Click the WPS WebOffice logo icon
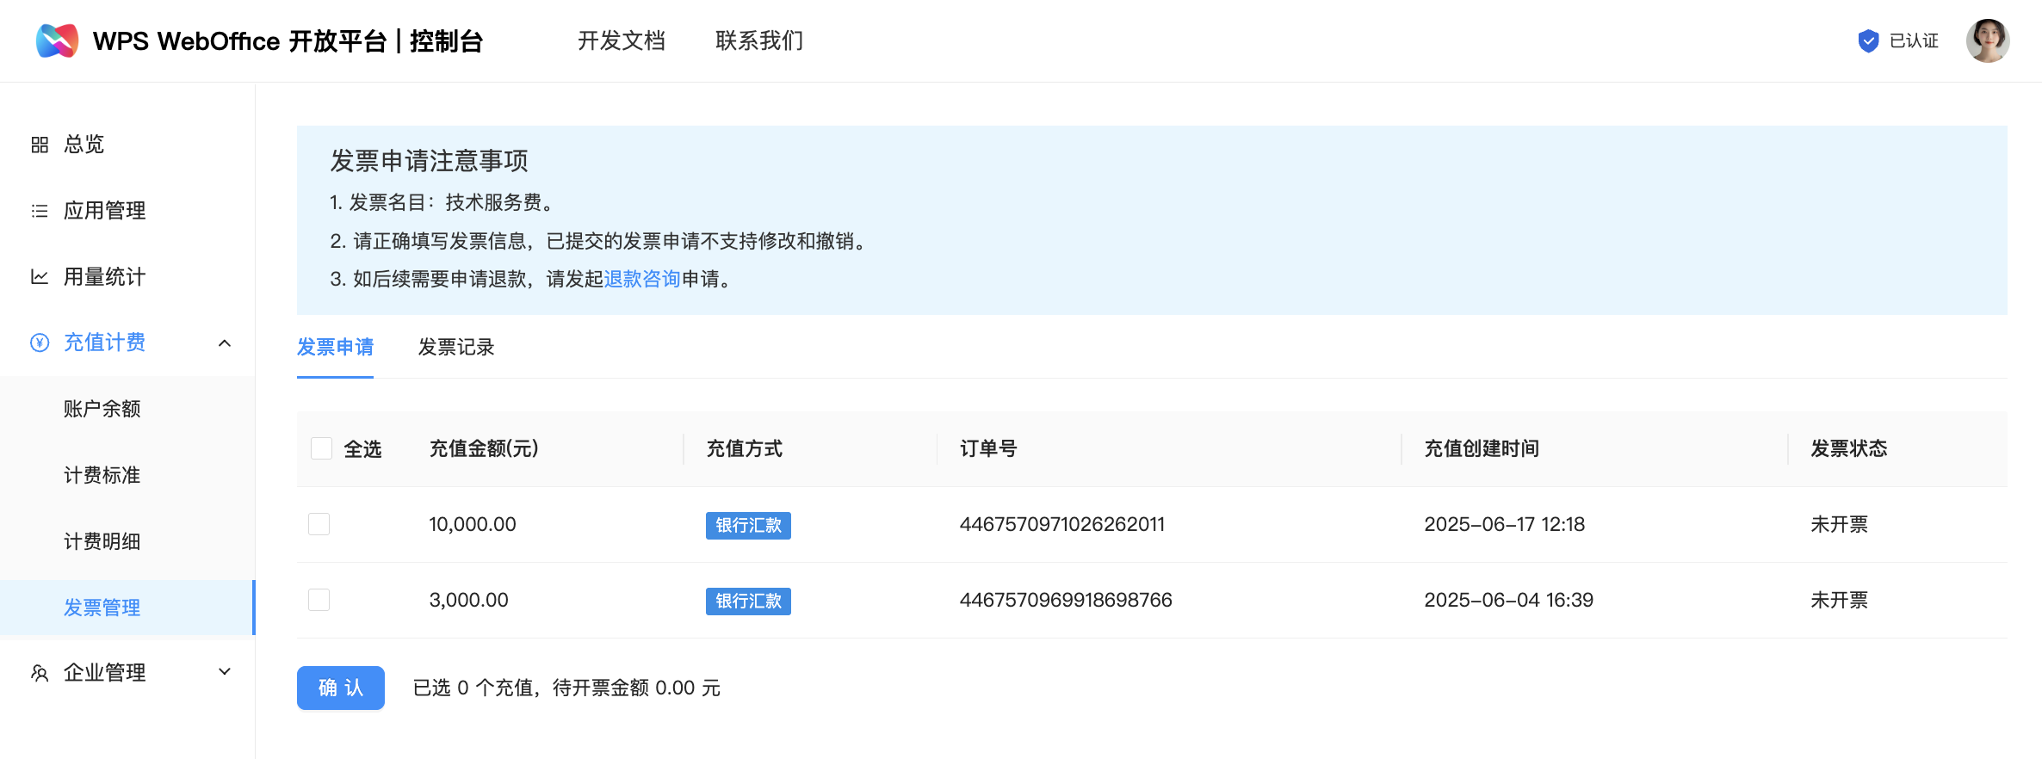This screenshot has width=2042, height=759. tap(57, 40)
